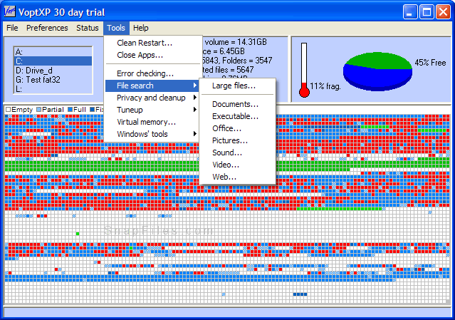Open the Preferences menu

pos(47,28)
